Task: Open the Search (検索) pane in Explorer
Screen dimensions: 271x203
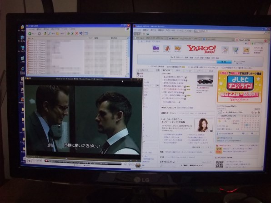Action: (x=51, y=34)
